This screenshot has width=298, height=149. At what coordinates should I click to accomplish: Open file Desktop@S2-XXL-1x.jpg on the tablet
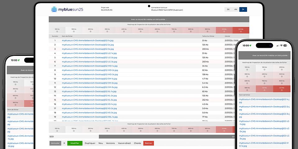89,117
